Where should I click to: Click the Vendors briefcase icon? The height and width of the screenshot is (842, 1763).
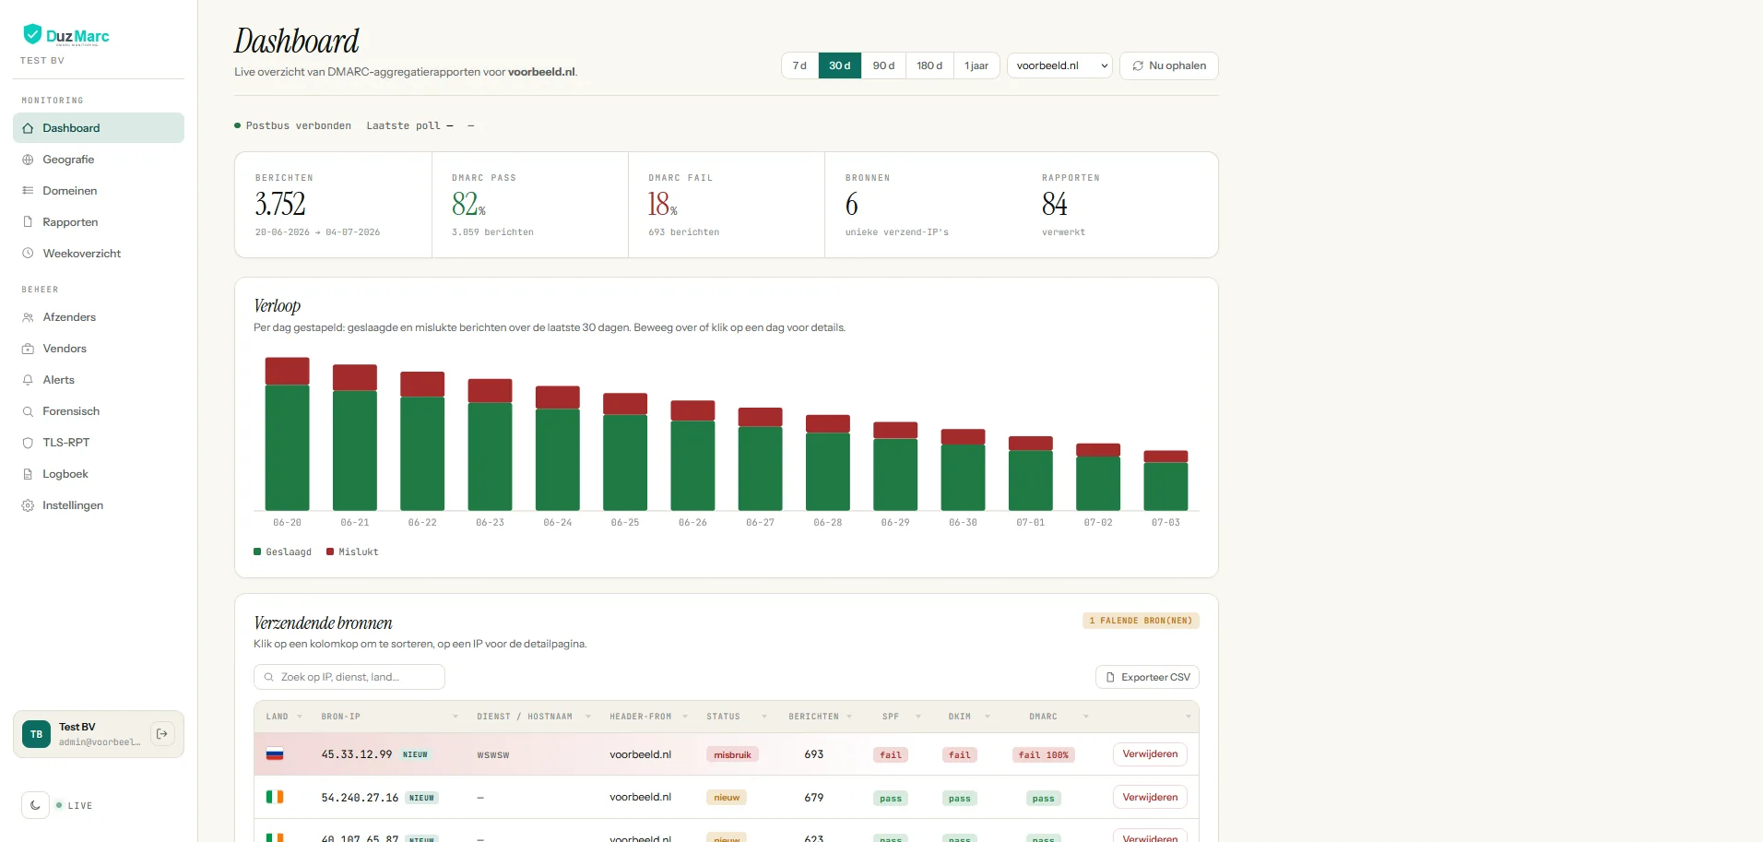click(28, 349)
